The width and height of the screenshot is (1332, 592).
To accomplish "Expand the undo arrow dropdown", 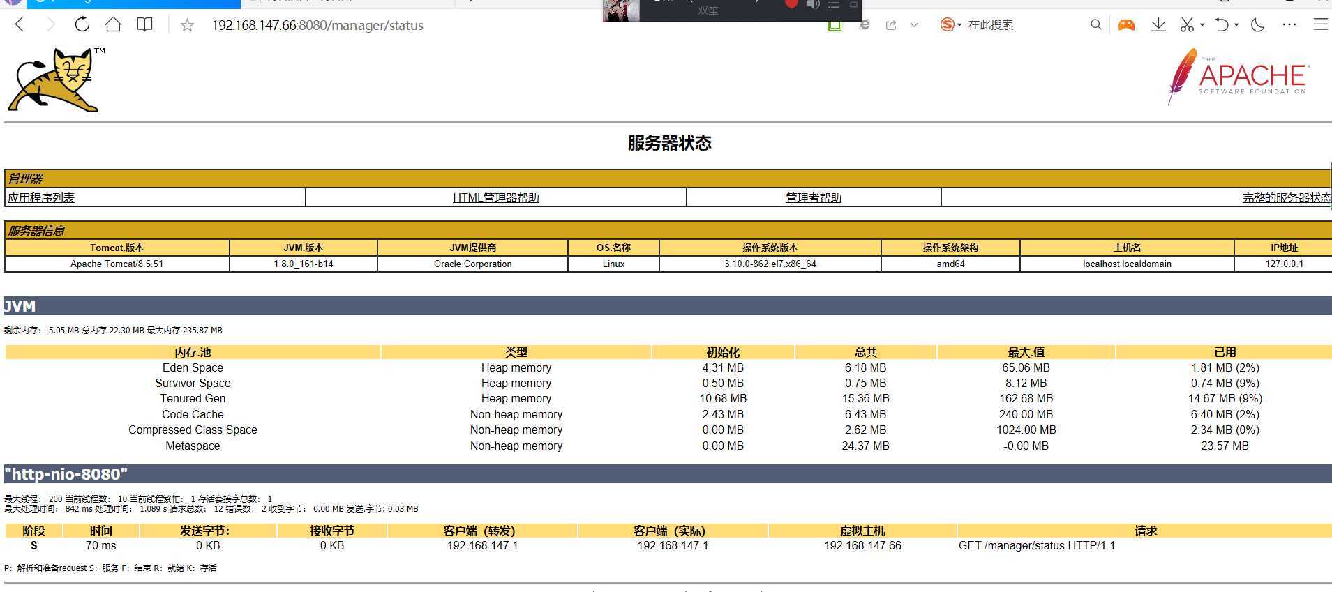I will point(1236,25).
